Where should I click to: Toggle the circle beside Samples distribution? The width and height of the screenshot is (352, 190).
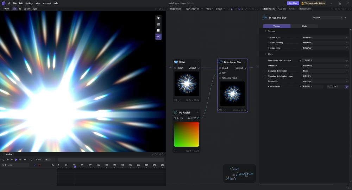[265, 71]
